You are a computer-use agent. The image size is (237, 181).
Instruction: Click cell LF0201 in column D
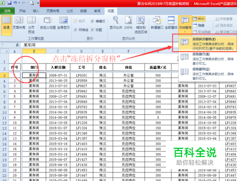pyautogui.click(x=82, y=75)
